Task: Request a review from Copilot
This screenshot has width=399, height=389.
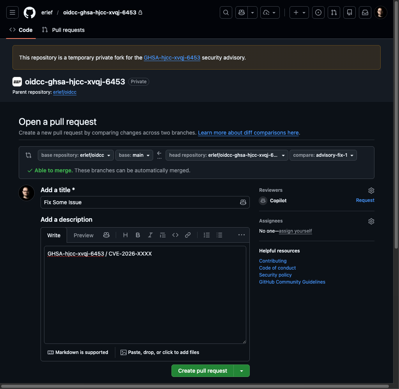Action: pos(365,200)
